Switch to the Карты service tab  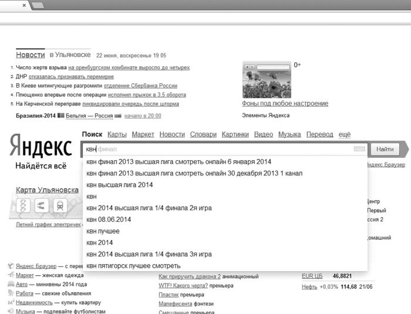click(117, 134)
